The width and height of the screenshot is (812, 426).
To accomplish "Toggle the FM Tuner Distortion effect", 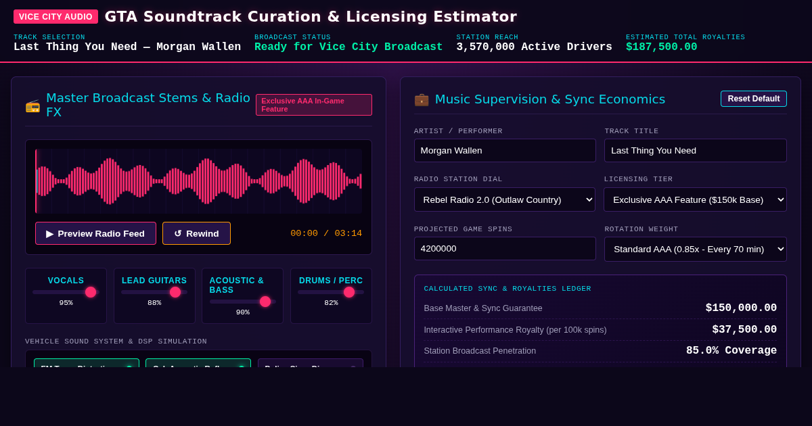I will click(x=87, y=363).
